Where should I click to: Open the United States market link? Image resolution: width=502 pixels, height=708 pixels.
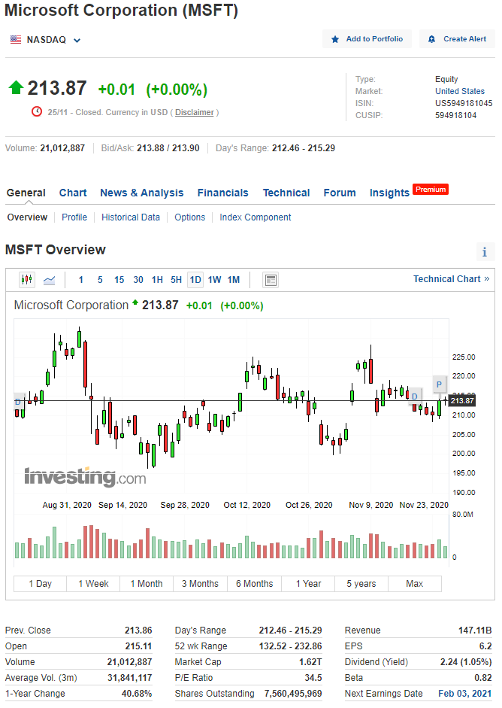point(460,91)
